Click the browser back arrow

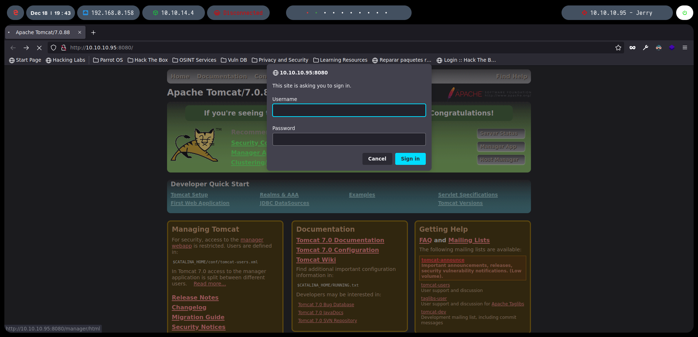coord(13,48)
